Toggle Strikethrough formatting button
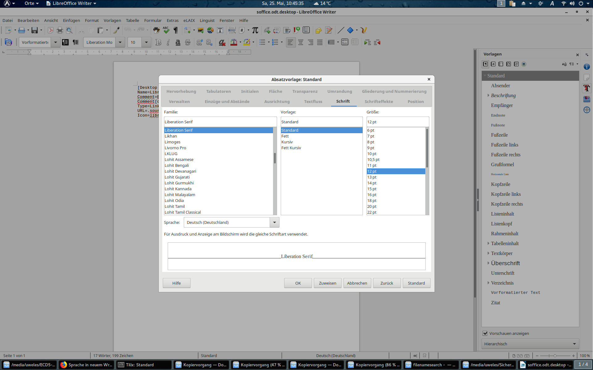Screen dimensions: 593x370 [187, 42]
